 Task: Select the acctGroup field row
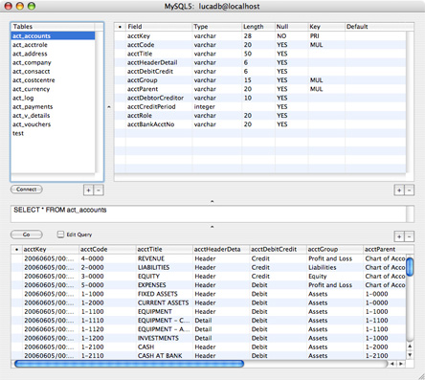pos(260,80)
